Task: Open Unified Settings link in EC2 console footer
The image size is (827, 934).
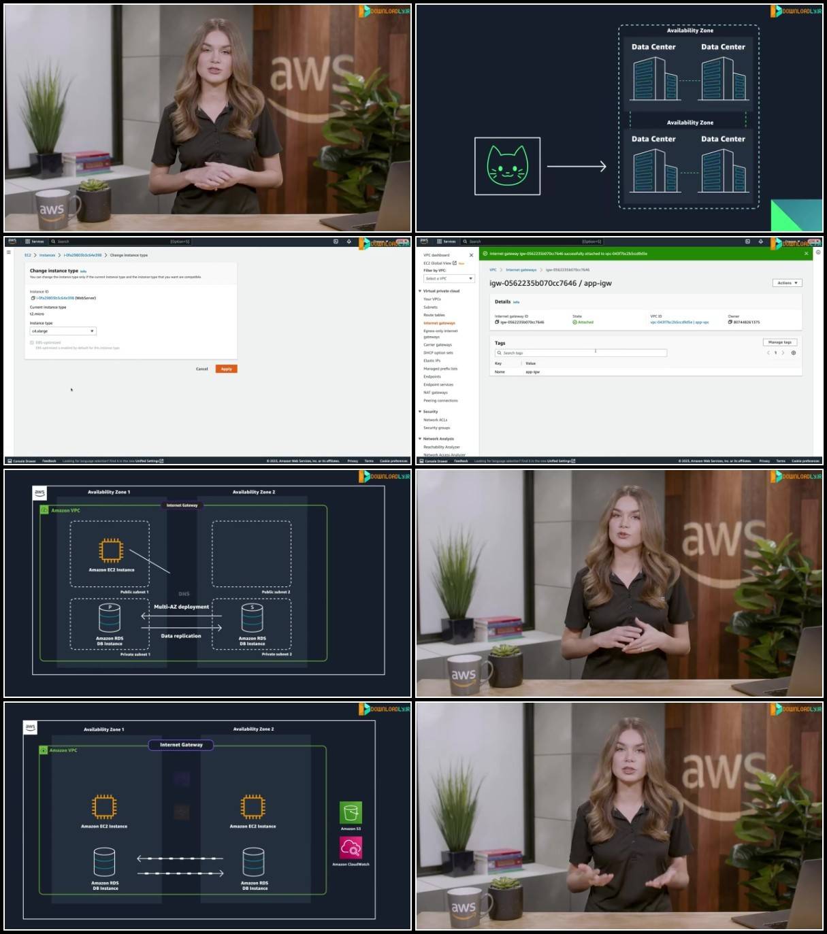Action: 149,461
